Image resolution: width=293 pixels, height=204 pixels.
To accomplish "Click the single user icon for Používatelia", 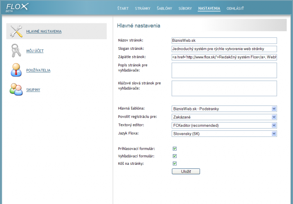I will pyautogui.click(x=16, y=70).
